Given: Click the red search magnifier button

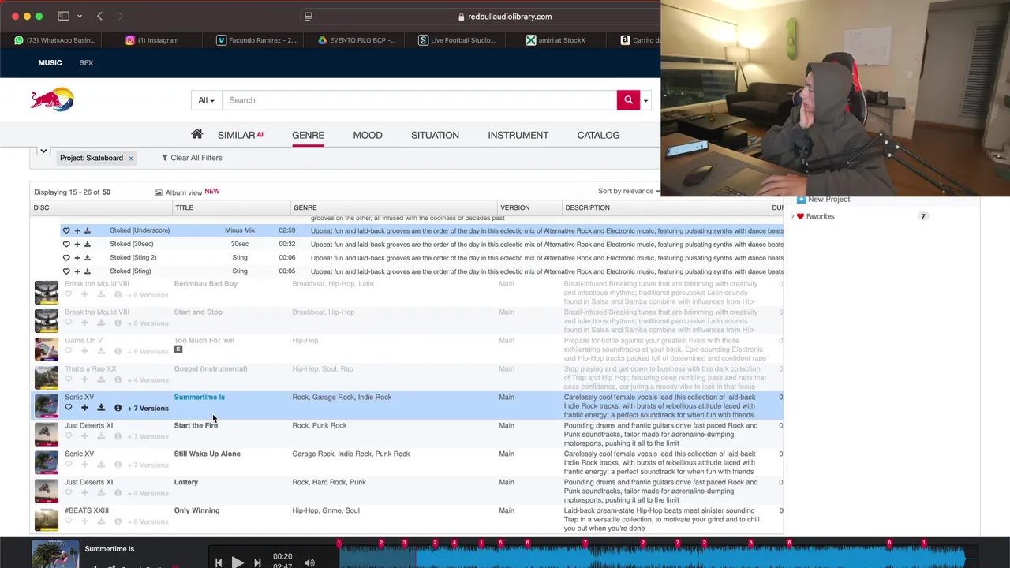Looking at the screenshot, I should point(628,100).
